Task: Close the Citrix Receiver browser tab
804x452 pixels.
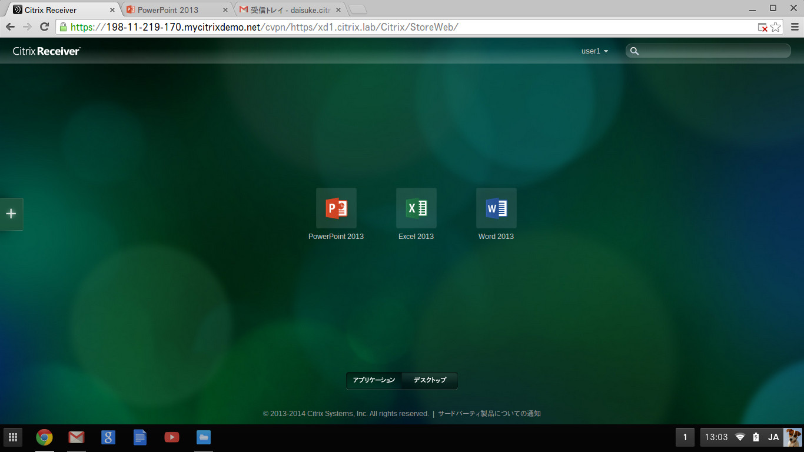Action: [112, 10]
